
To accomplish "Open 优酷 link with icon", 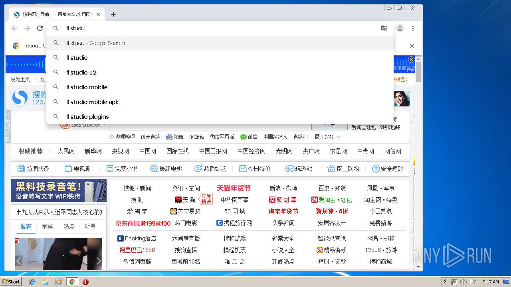I will click(175, 137).
